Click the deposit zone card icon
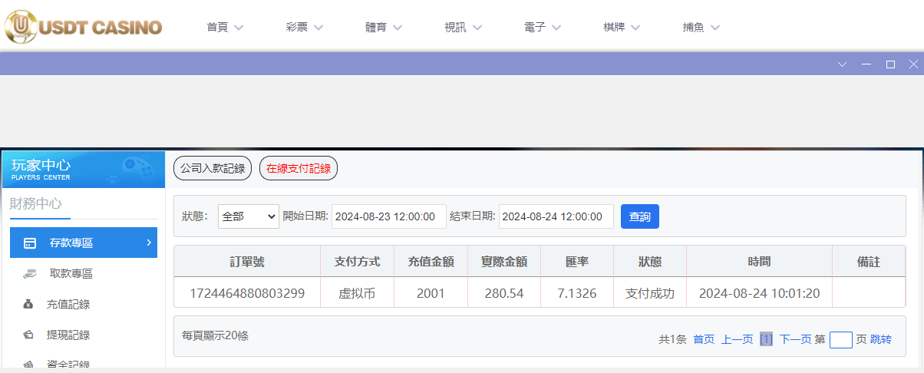 tap(30, 243)
